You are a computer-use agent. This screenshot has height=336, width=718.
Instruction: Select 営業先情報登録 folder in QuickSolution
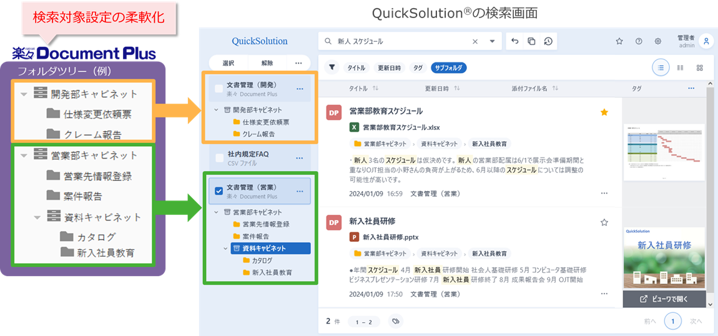pyautogui.click(x=261, y=224)
